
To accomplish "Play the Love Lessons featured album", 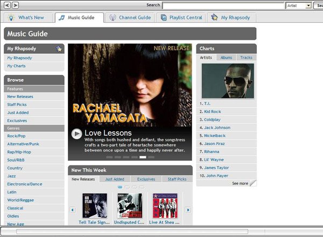I will [76, 134].
